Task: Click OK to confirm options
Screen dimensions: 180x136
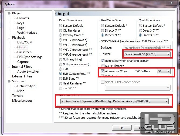Action: (x=122, y=128)
